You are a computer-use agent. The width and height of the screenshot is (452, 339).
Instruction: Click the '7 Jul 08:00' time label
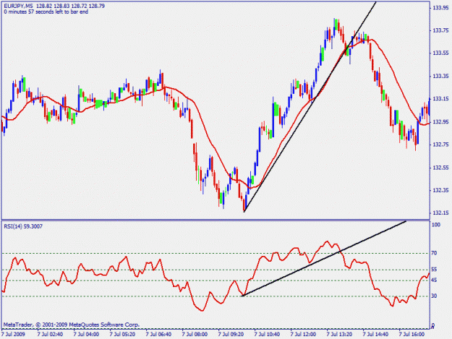[195, 335]
